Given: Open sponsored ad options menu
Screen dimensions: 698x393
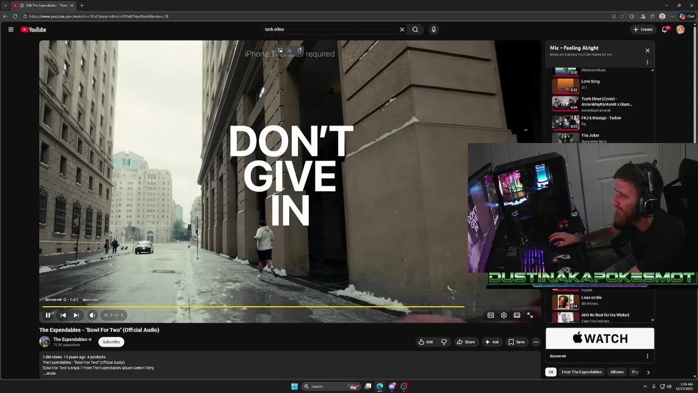Looking at the screenshot, I should pyautogui.click(x=647, y=356).
